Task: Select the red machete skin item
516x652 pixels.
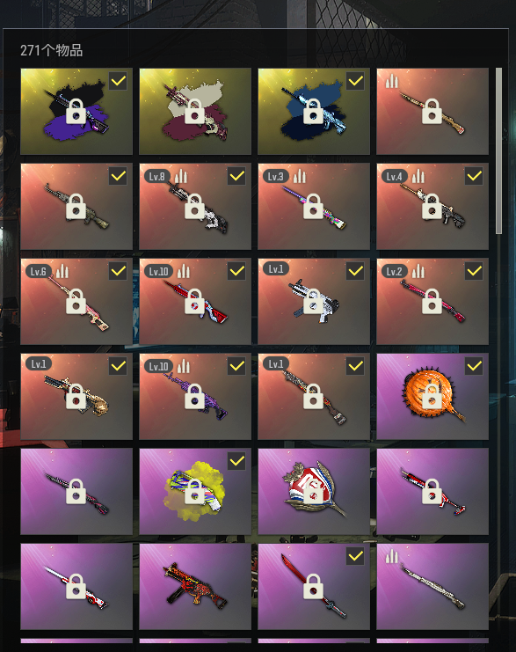Action: [x=314, y=586]
